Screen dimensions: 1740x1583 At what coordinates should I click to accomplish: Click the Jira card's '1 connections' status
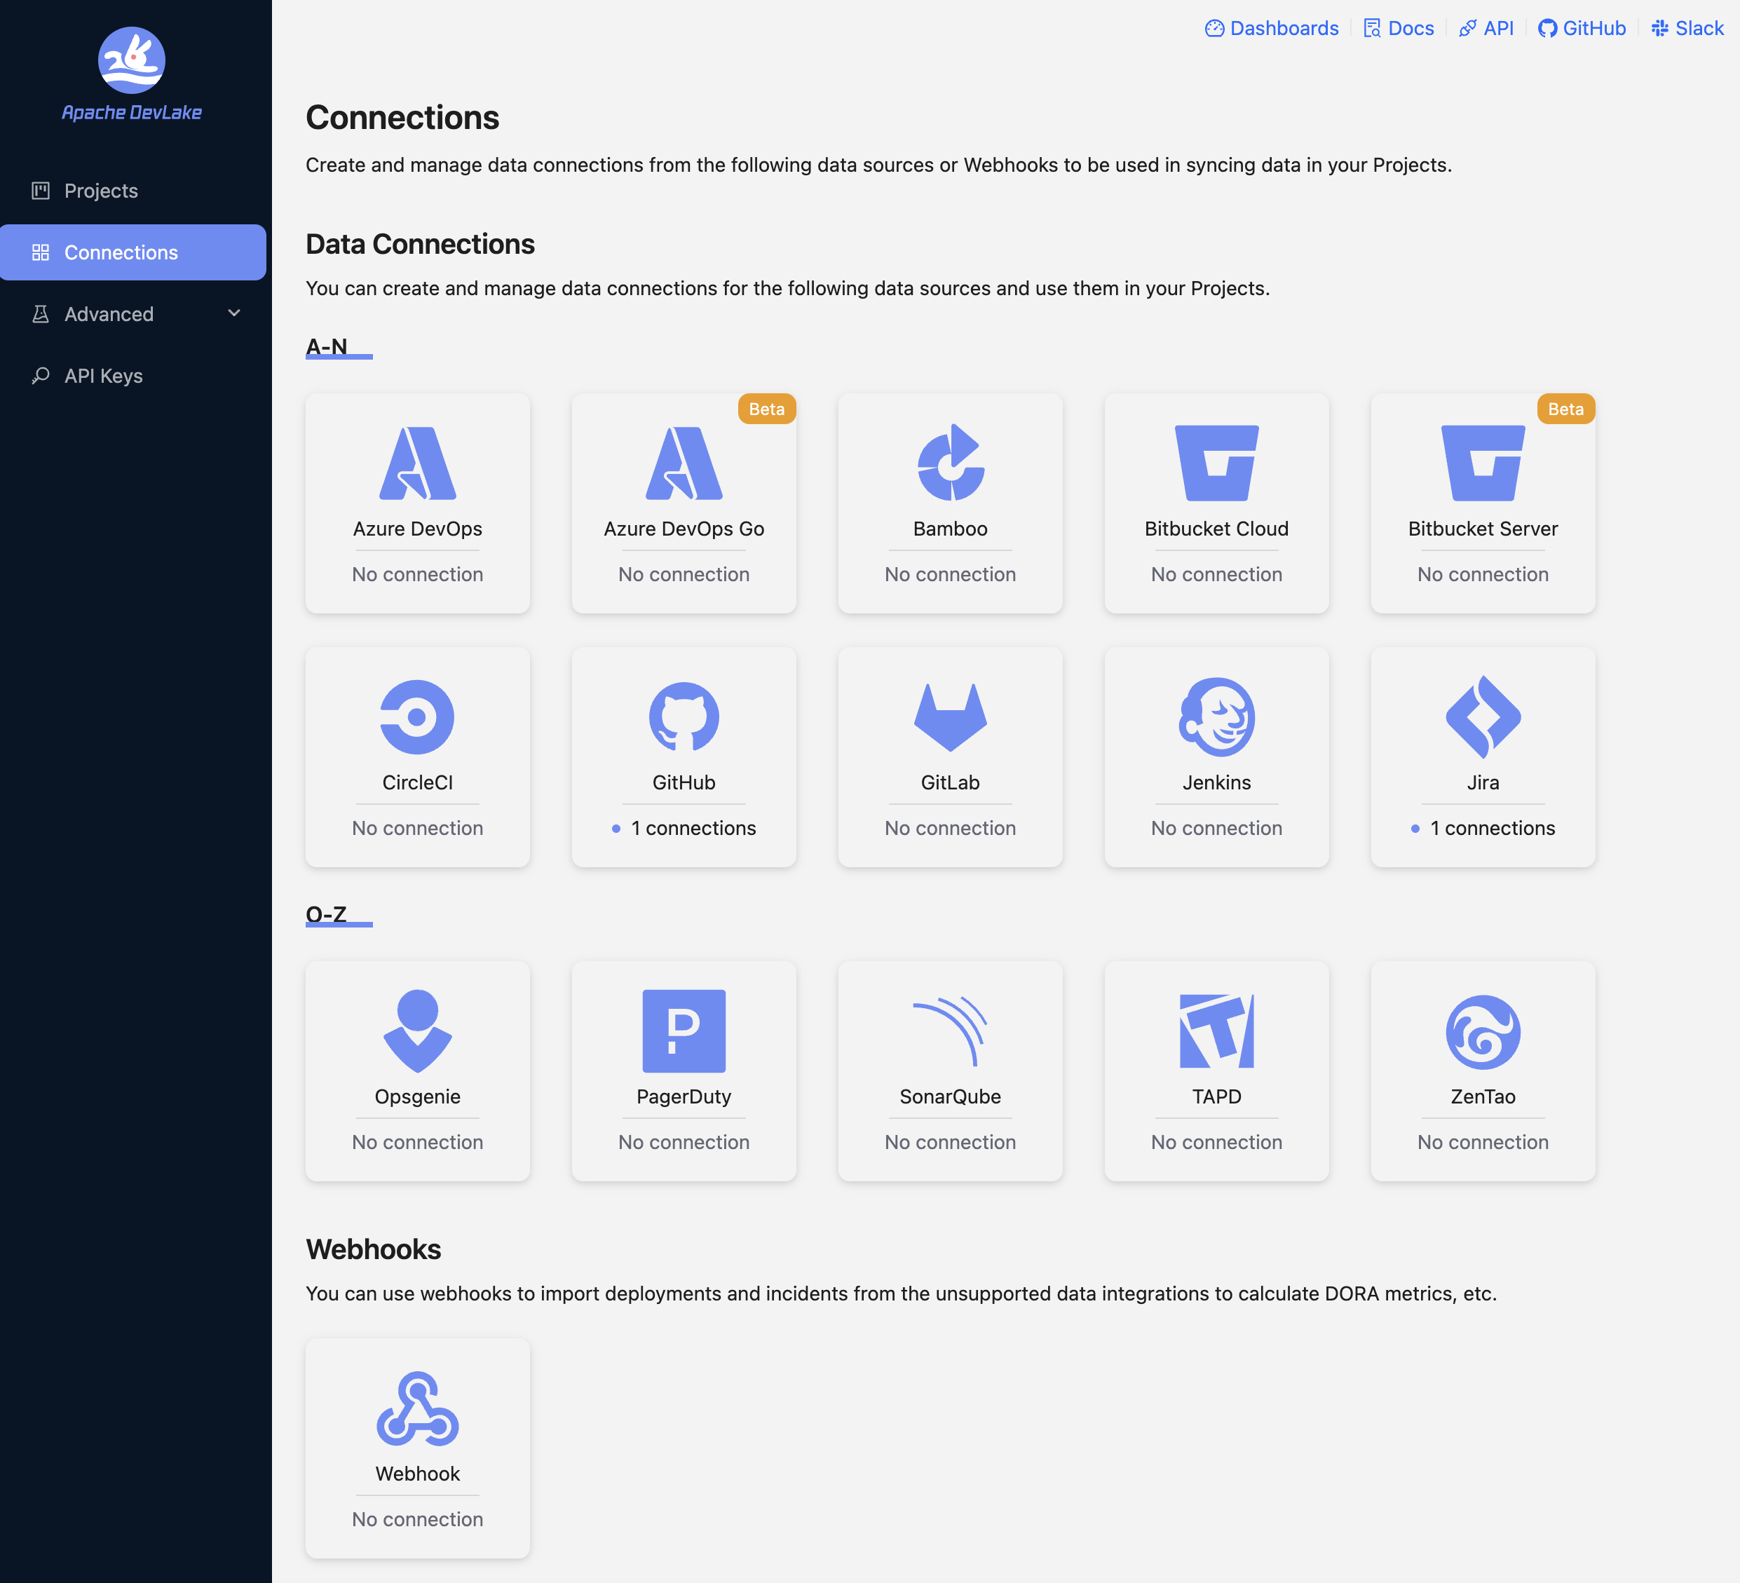[1483, 828]
